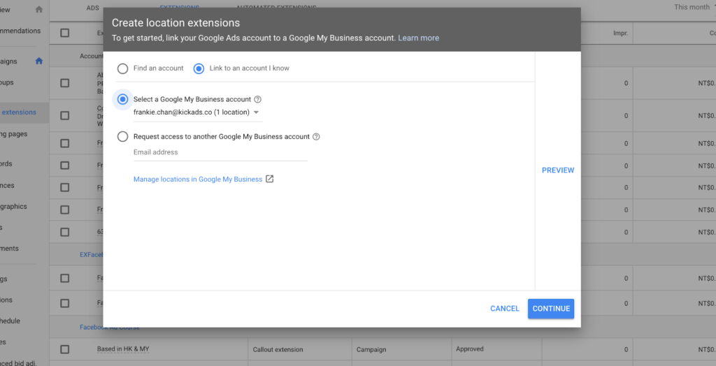Screen dimensions: 716x366
Task: Click the CANCEL button
Action: pos(505,309)
